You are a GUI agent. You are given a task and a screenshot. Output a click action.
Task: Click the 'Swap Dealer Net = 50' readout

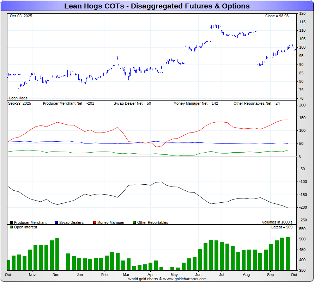pyautogui.click(x=132, y=104)
